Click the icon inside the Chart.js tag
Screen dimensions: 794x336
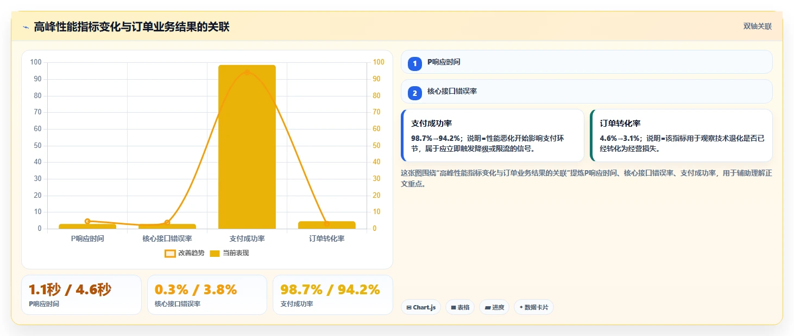click(x=409, y=308)
